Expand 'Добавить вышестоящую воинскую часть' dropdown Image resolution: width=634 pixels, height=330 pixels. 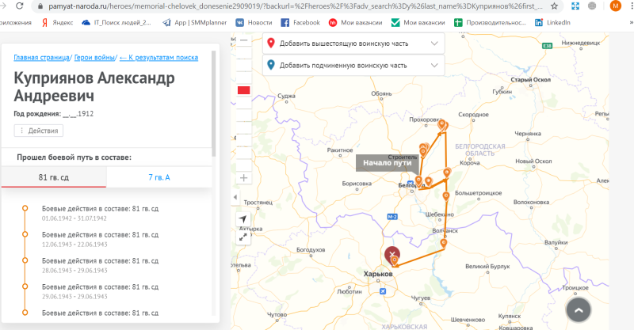[x=353, y=44]
